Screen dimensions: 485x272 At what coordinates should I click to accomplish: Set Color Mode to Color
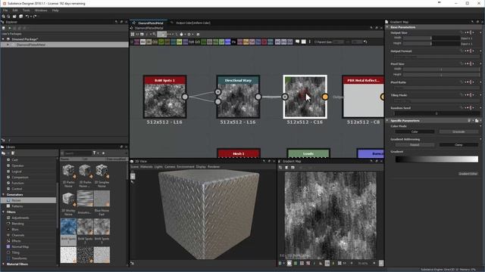click(x=415, y=131)
